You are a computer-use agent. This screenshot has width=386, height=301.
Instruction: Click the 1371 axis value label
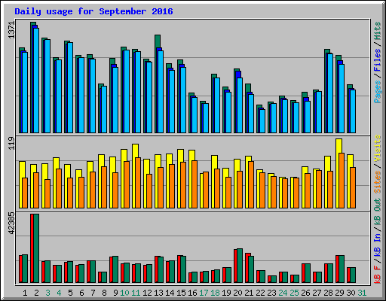pos(11,30)
